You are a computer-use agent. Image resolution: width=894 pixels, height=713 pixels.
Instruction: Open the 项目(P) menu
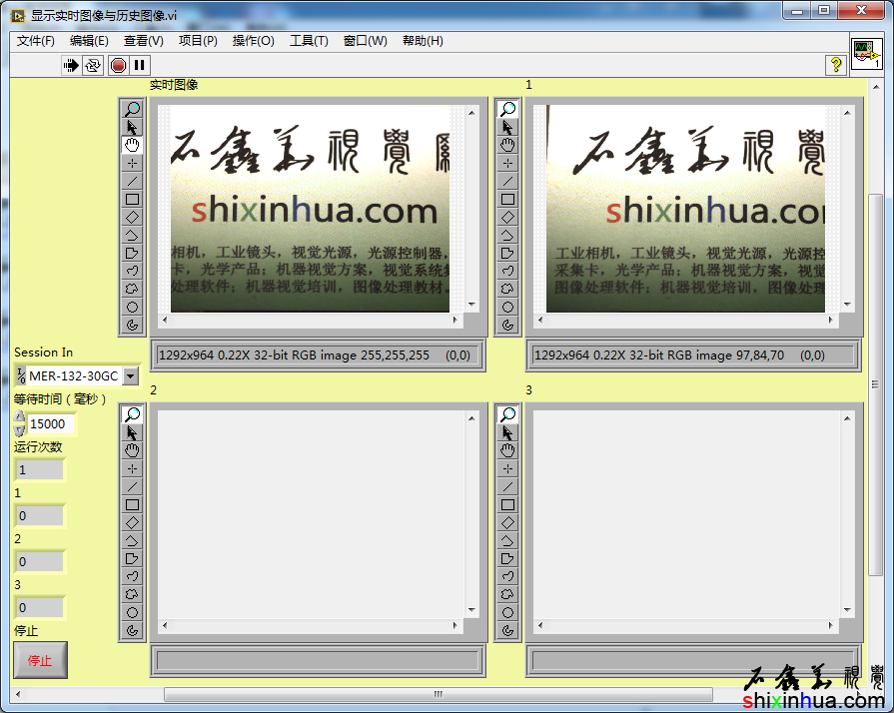click(198, 41)
